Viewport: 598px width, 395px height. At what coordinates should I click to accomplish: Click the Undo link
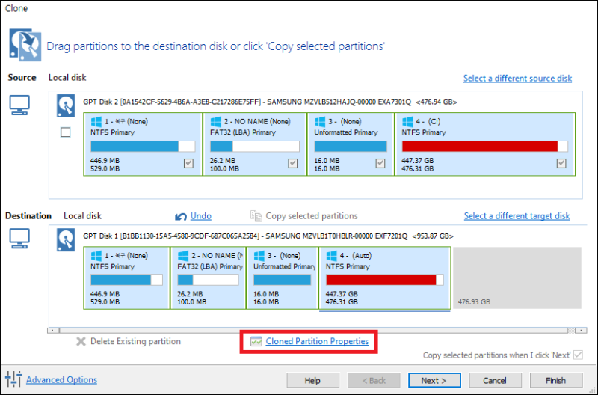[x=201, y=216]
